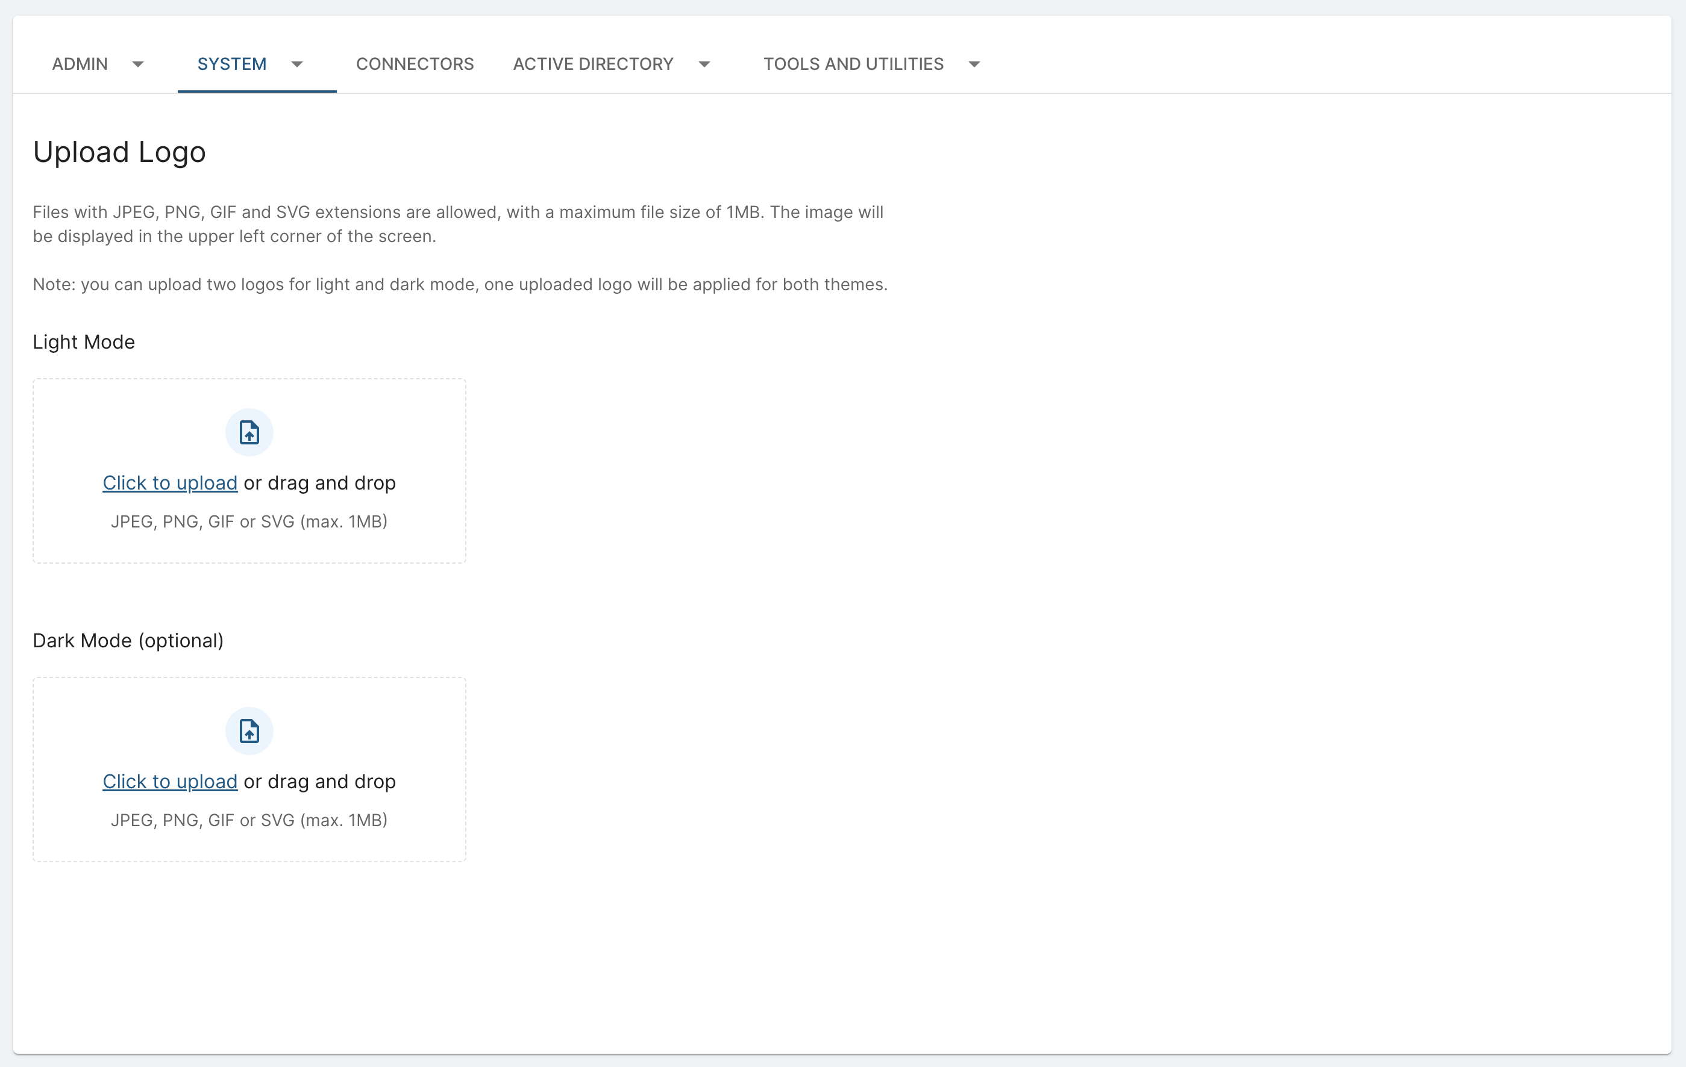Click the Light Mode file format hint text
1686x1067 pixels.
click(249, 521)
